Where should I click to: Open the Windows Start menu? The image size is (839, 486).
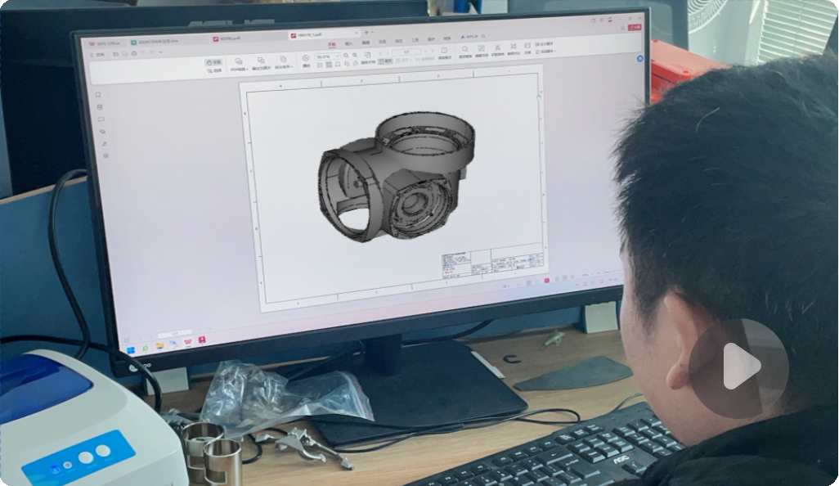tap(131, 350)
